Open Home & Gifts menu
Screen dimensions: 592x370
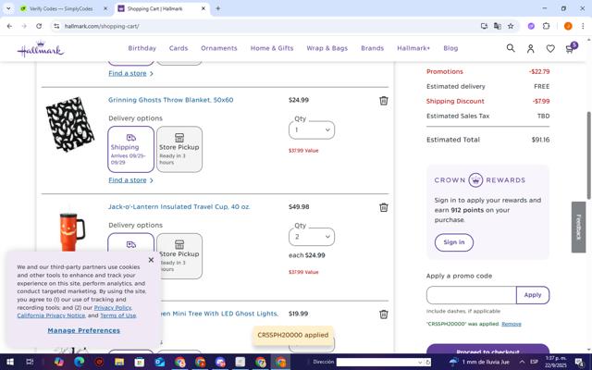click(x=272, y=48)
